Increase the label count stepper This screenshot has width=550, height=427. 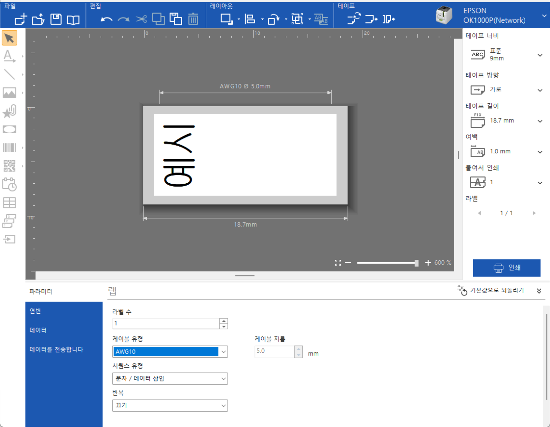point(224,321)
